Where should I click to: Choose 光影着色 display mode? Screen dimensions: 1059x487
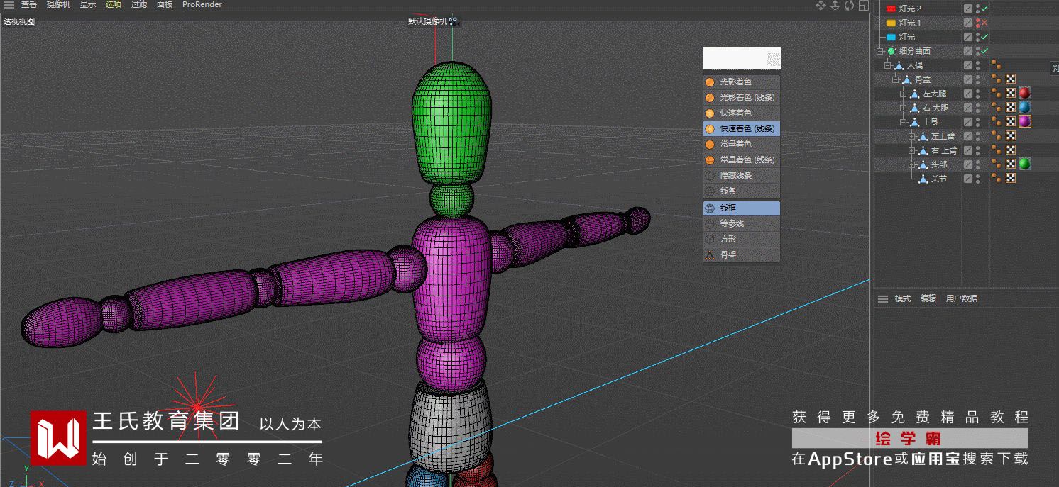(x=741, y=82)
